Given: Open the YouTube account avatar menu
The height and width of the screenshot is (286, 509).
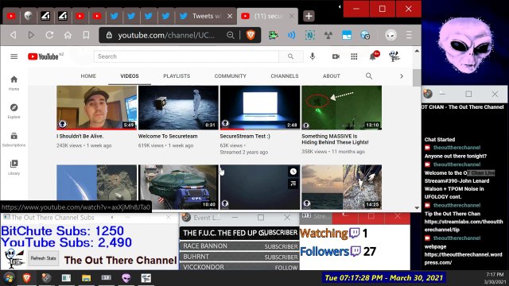Looking at the screenshot, I should tap(394, 56).
